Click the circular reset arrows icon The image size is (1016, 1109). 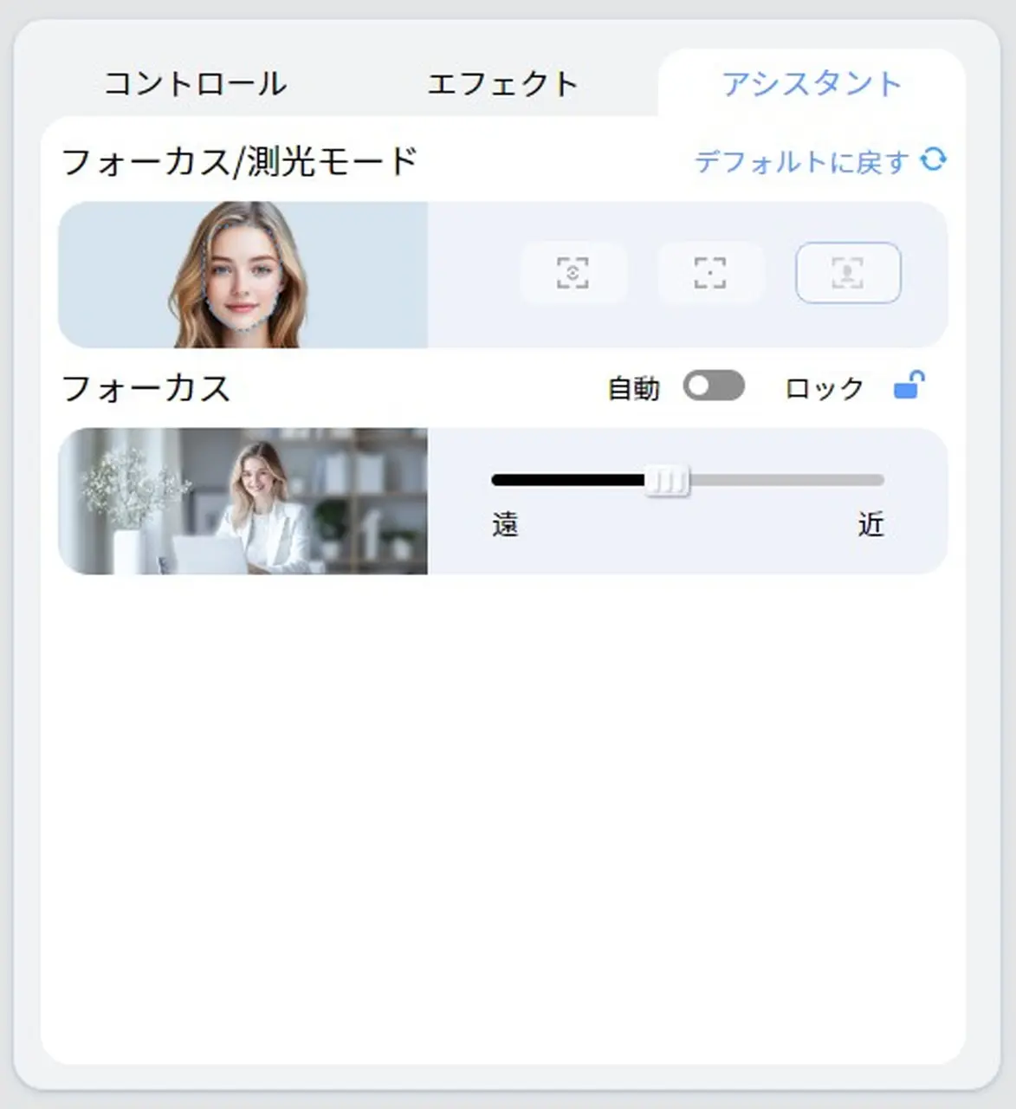pyautogui.click(x=933, y=160)
